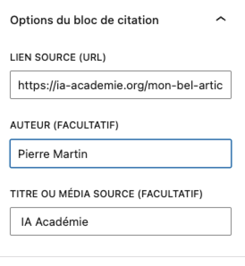This screenshot has width=245, height=266.
Task: Click "mon-bel-artic" at the URL's end
Action: point(199,85)
